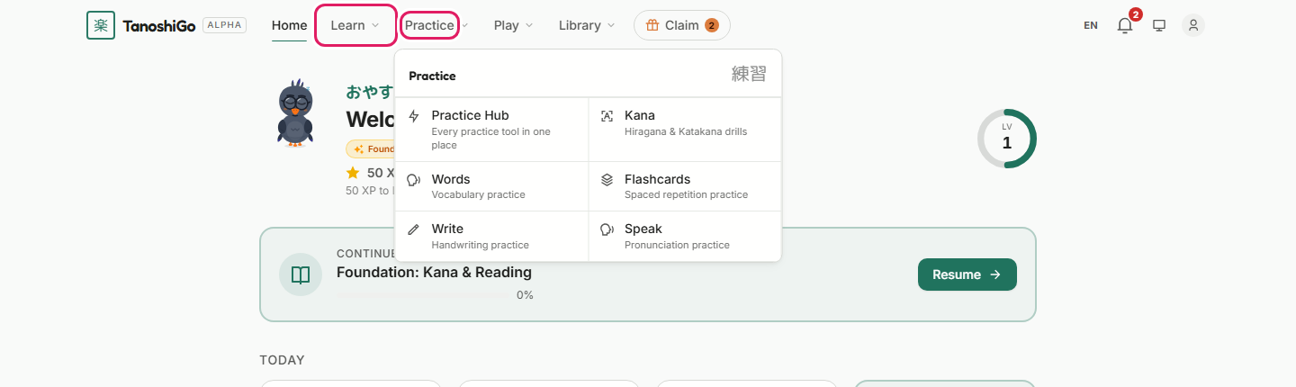The width and height of the screenshot is (1296, 387).
Task: Expand the Library dropdown menu
Action: 587,25
